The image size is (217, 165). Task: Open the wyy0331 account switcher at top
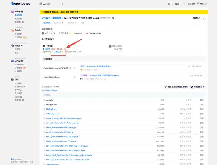point(51,4)
